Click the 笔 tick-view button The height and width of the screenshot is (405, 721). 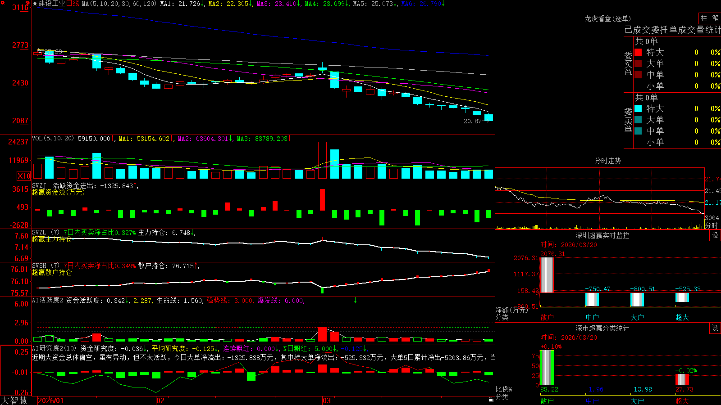point(716,18)
